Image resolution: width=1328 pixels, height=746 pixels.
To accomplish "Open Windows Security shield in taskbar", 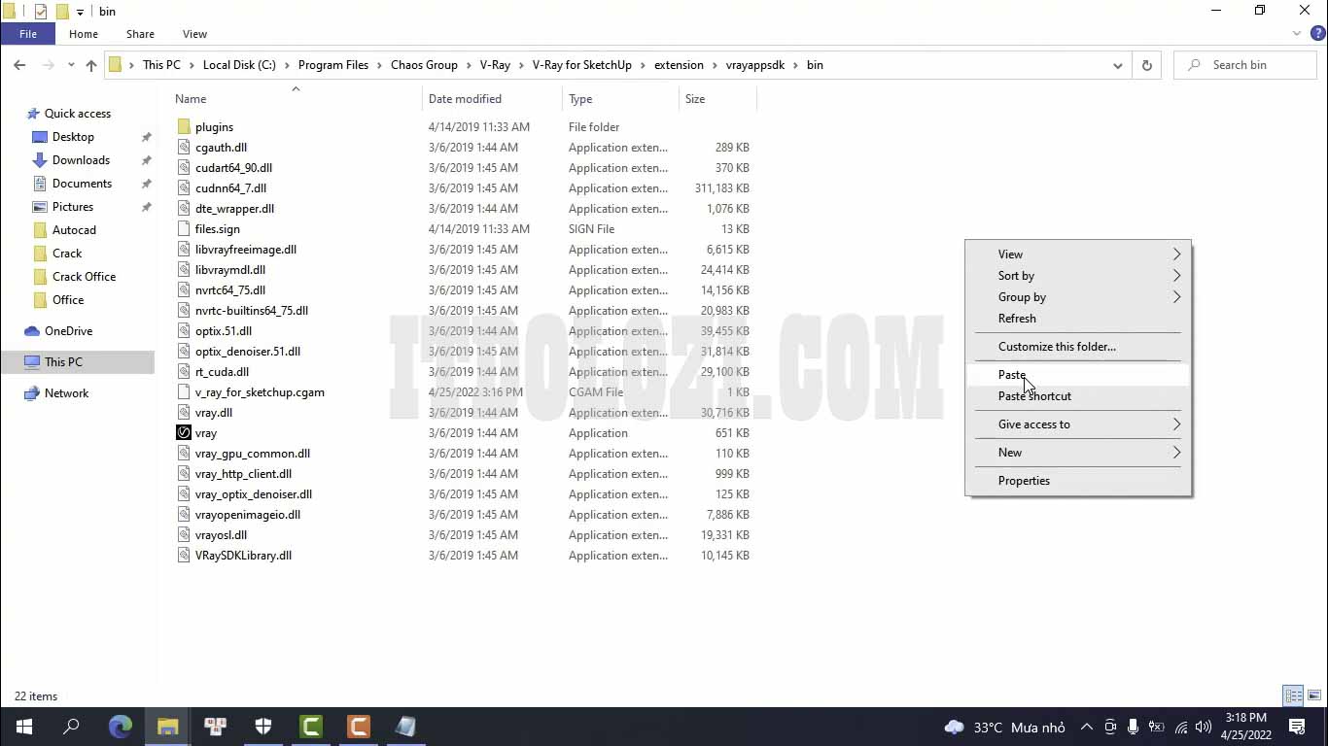I will pos(263,727).
